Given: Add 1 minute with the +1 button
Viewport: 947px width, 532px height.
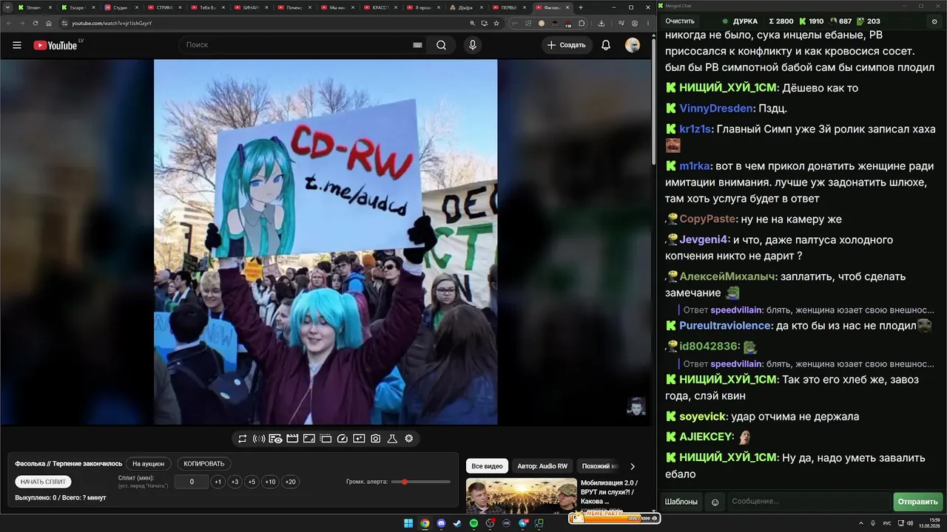Looking at the screenshot, I should click(218, 482).
